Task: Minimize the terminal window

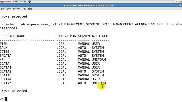Action: 180,5
